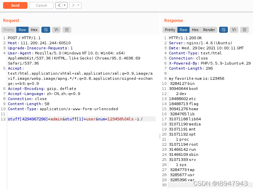Screen dimensions: 253x189
Task: Click the Content-Length: 58 request header
Action: pos(28,104)
